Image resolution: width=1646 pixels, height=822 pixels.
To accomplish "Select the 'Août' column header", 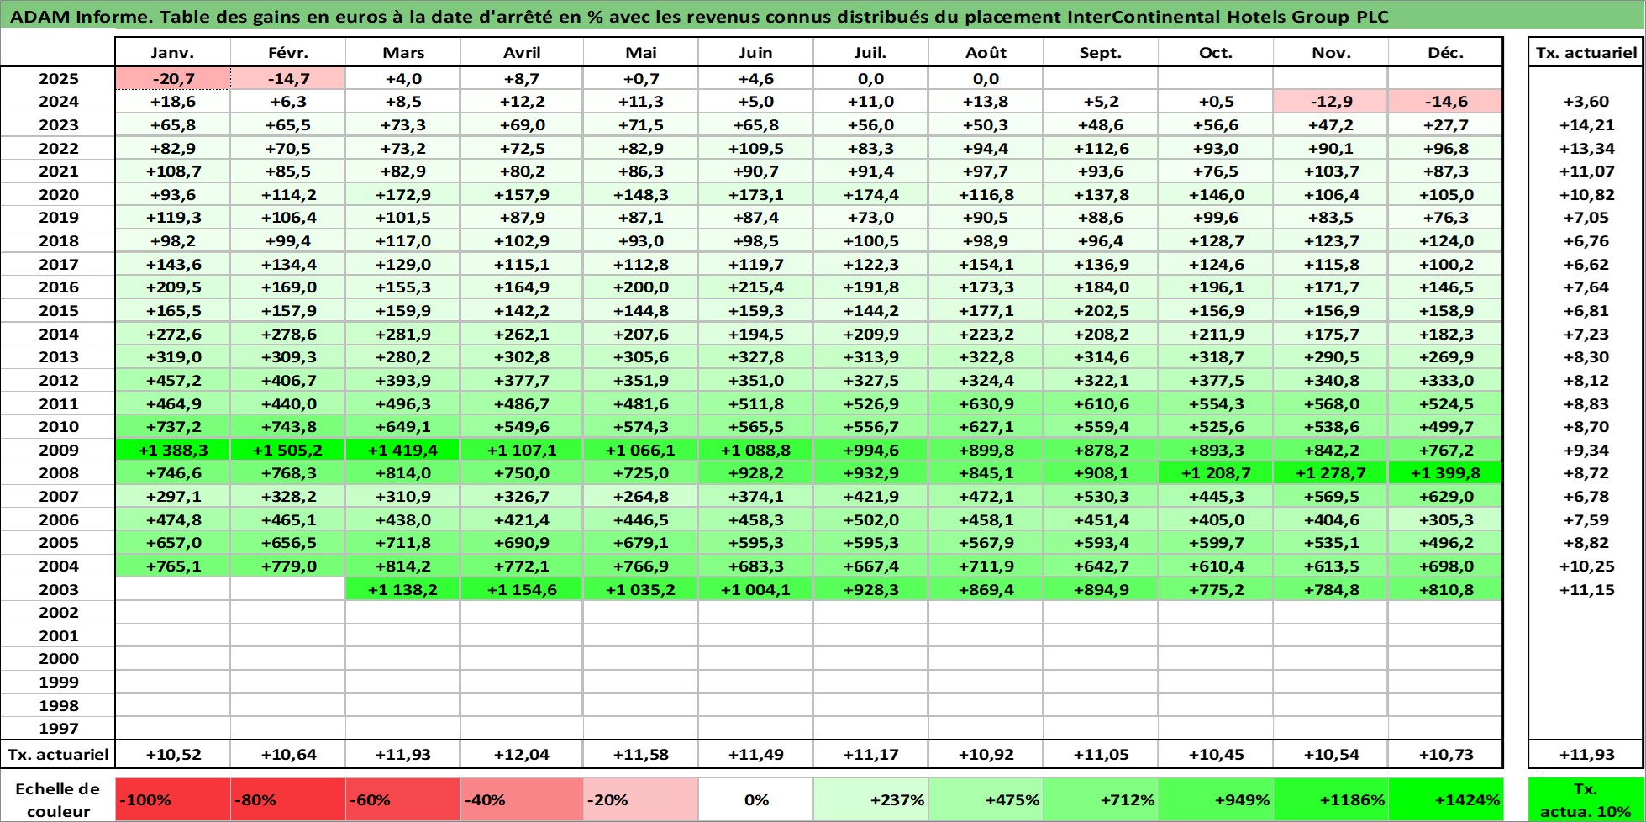I will (x=986, y=52).
